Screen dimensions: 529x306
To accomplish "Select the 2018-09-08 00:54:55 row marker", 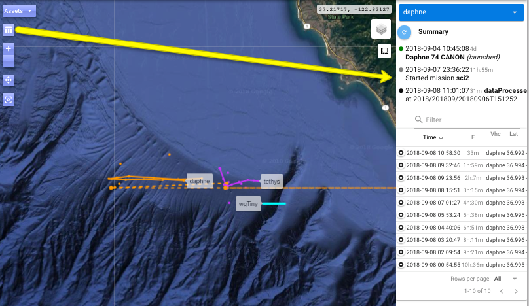I will [401, 265].
